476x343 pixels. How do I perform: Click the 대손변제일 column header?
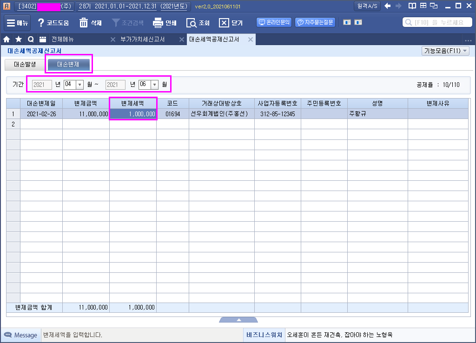click(x=41, y=104)
